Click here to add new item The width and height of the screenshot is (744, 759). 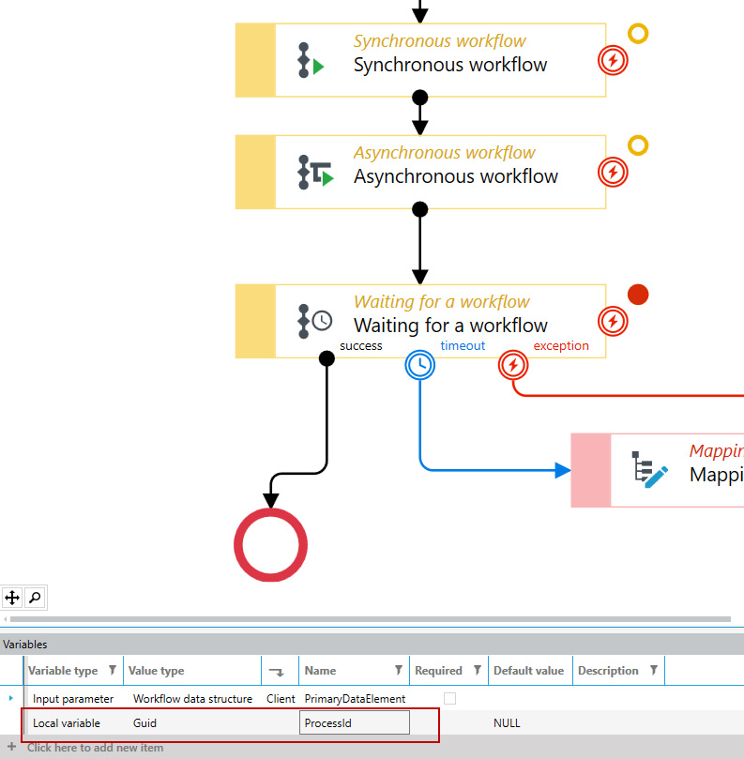tap(95, 748)
